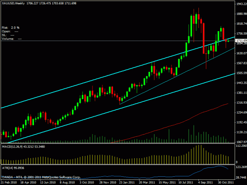Click the 28 Nov 2010 date label

coord(108,183)
